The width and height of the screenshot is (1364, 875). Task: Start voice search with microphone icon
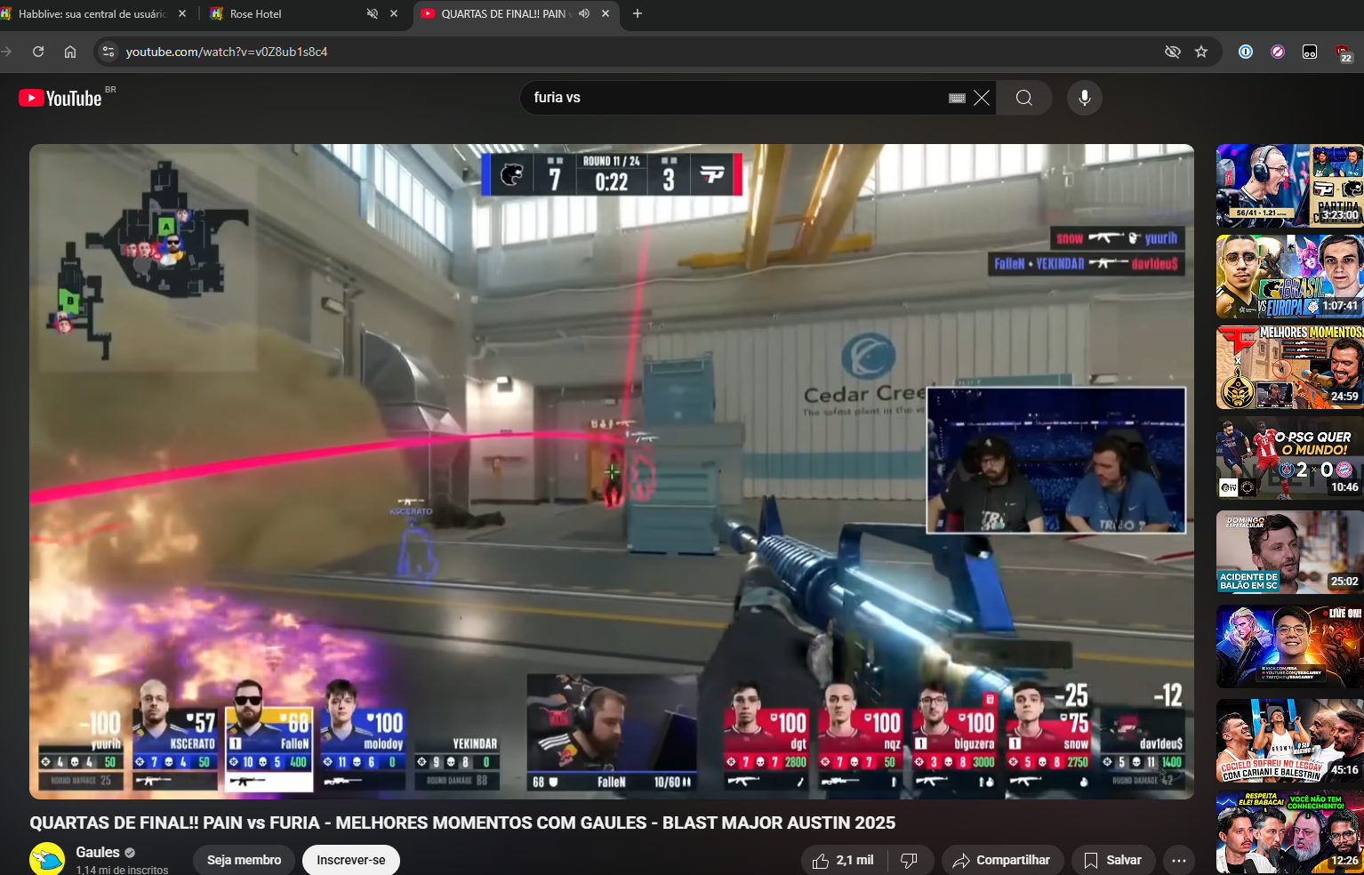(x=1085, y=98)
